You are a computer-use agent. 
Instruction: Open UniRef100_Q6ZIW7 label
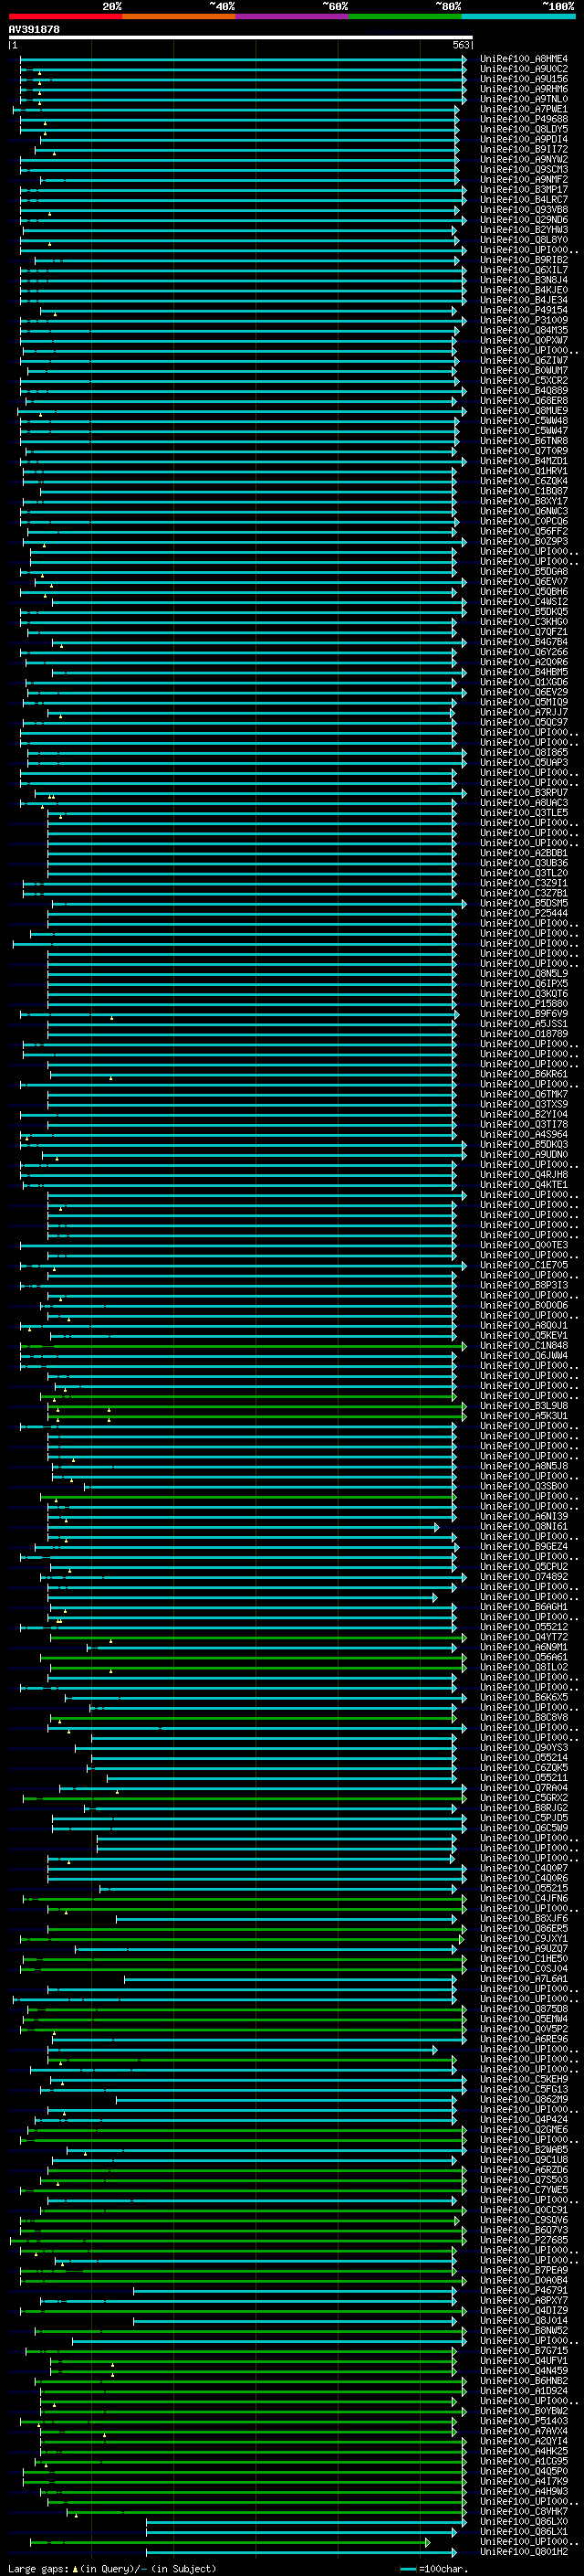coord(524,361)
